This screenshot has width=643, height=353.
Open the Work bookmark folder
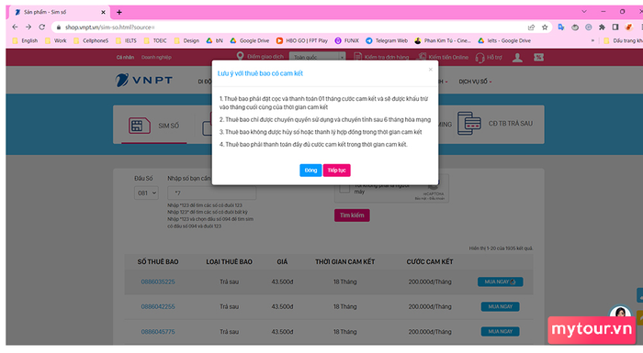tap(56, 40)
